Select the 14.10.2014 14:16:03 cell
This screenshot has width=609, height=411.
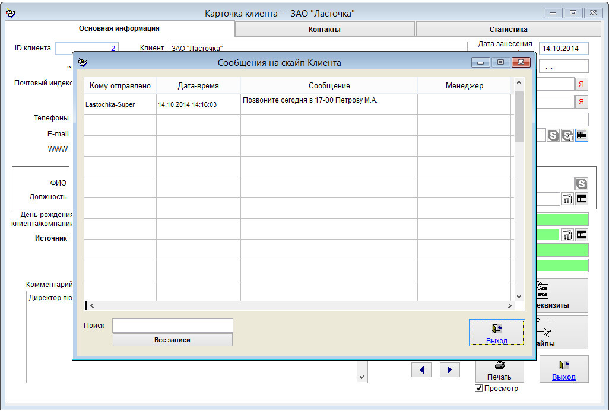click(x=198, y=104)
